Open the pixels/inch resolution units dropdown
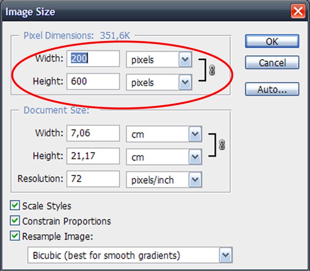This screenshot has width=310, height=271. pos(195,180)
